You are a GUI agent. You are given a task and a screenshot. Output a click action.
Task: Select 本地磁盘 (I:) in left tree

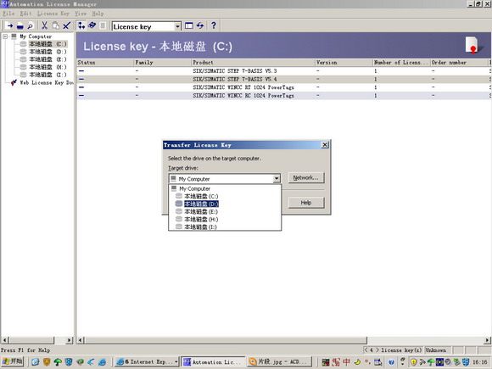48,75
